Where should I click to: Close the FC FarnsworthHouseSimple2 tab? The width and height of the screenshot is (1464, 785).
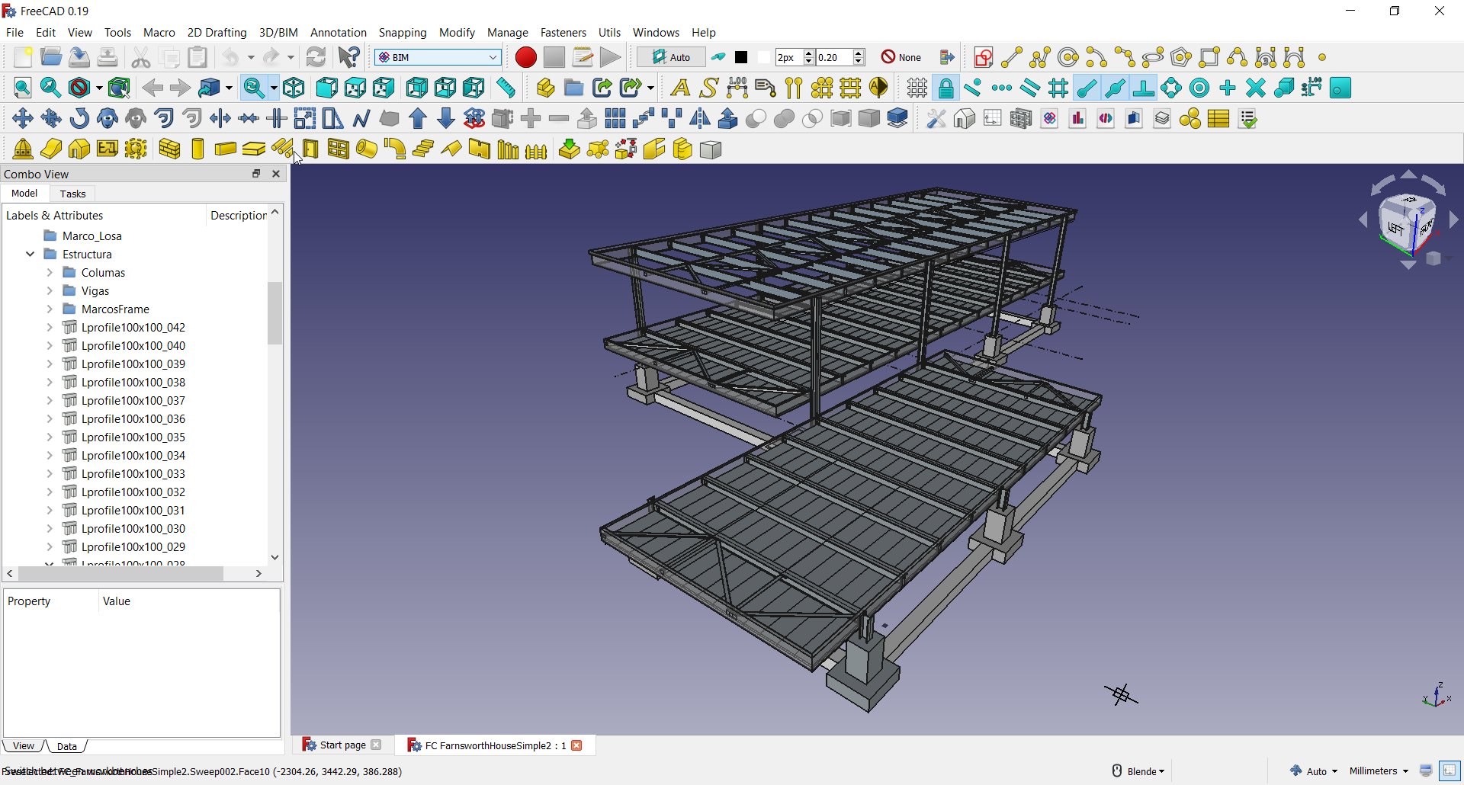coord(577,745)
